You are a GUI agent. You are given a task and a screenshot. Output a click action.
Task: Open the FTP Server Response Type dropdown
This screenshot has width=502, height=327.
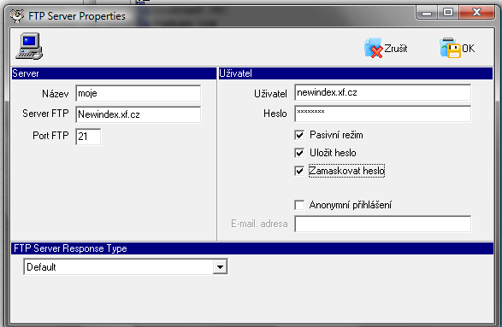(221, 267)
